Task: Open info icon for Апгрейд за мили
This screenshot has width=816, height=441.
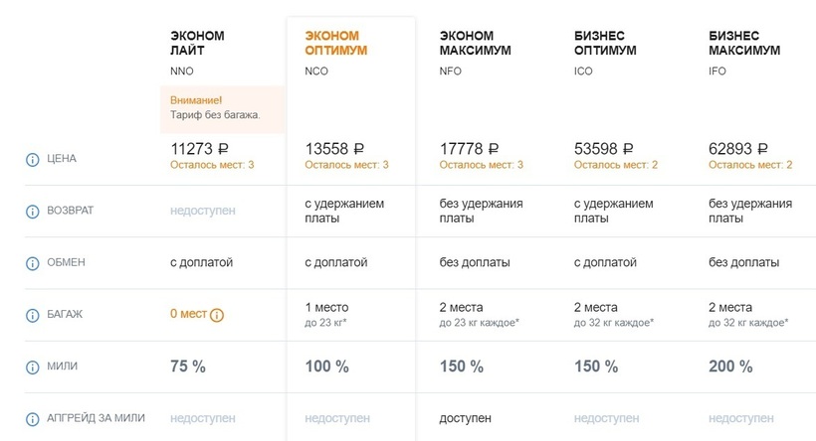Action: coord(32,418)
